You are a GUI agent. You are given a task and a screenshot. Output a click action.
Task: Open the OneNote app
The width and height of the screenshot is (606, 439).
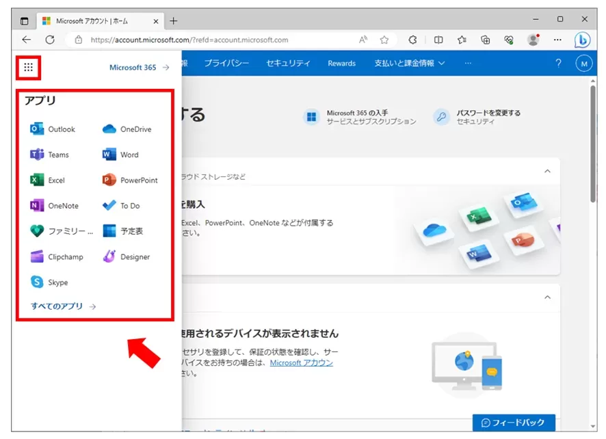[x=55, y=206]
